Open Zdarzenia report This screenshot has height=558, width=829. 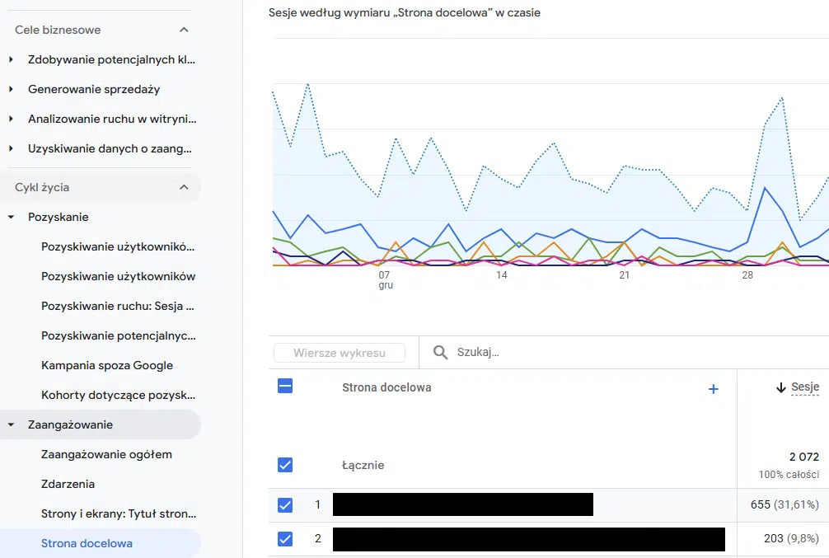click(x=68, y=484)
